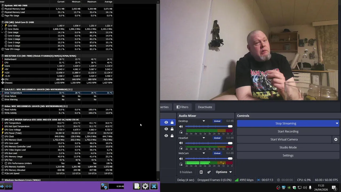Collapse the Core Usage sensor row
The image size is (341, 192).
point(2,32)
